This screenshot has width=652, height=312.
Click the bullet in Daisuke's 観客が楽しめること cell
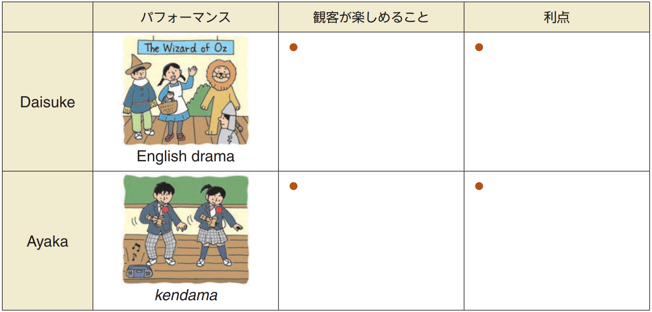(293, 47)
